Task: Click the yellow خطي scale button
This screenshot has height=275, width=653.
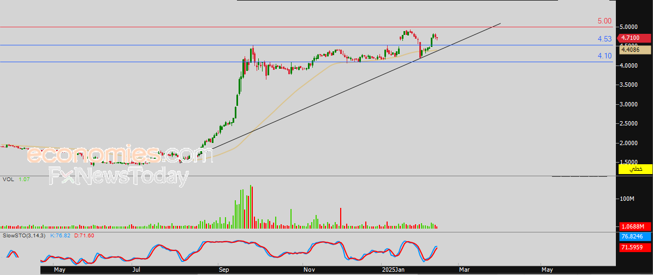Action: coord(635,169)
